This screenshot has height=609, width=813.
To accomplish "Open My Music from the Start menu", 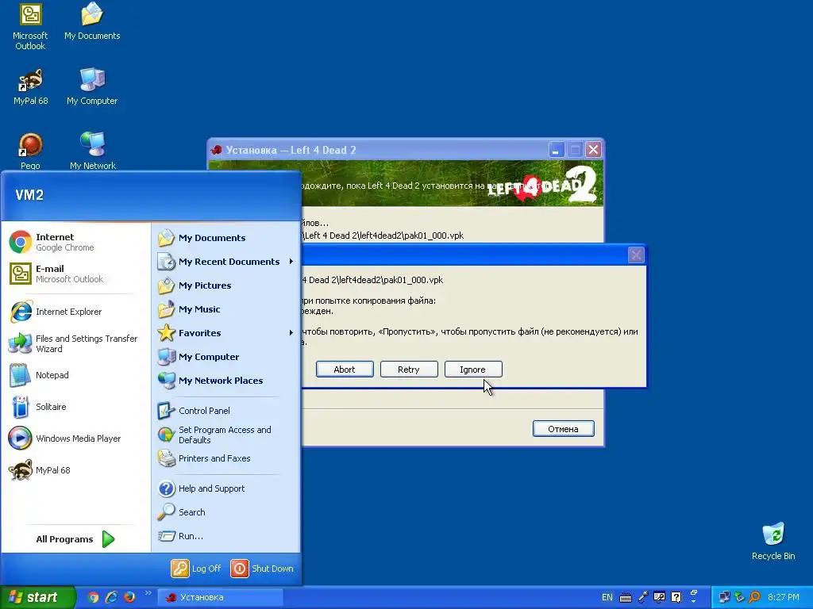I will 225,309.
